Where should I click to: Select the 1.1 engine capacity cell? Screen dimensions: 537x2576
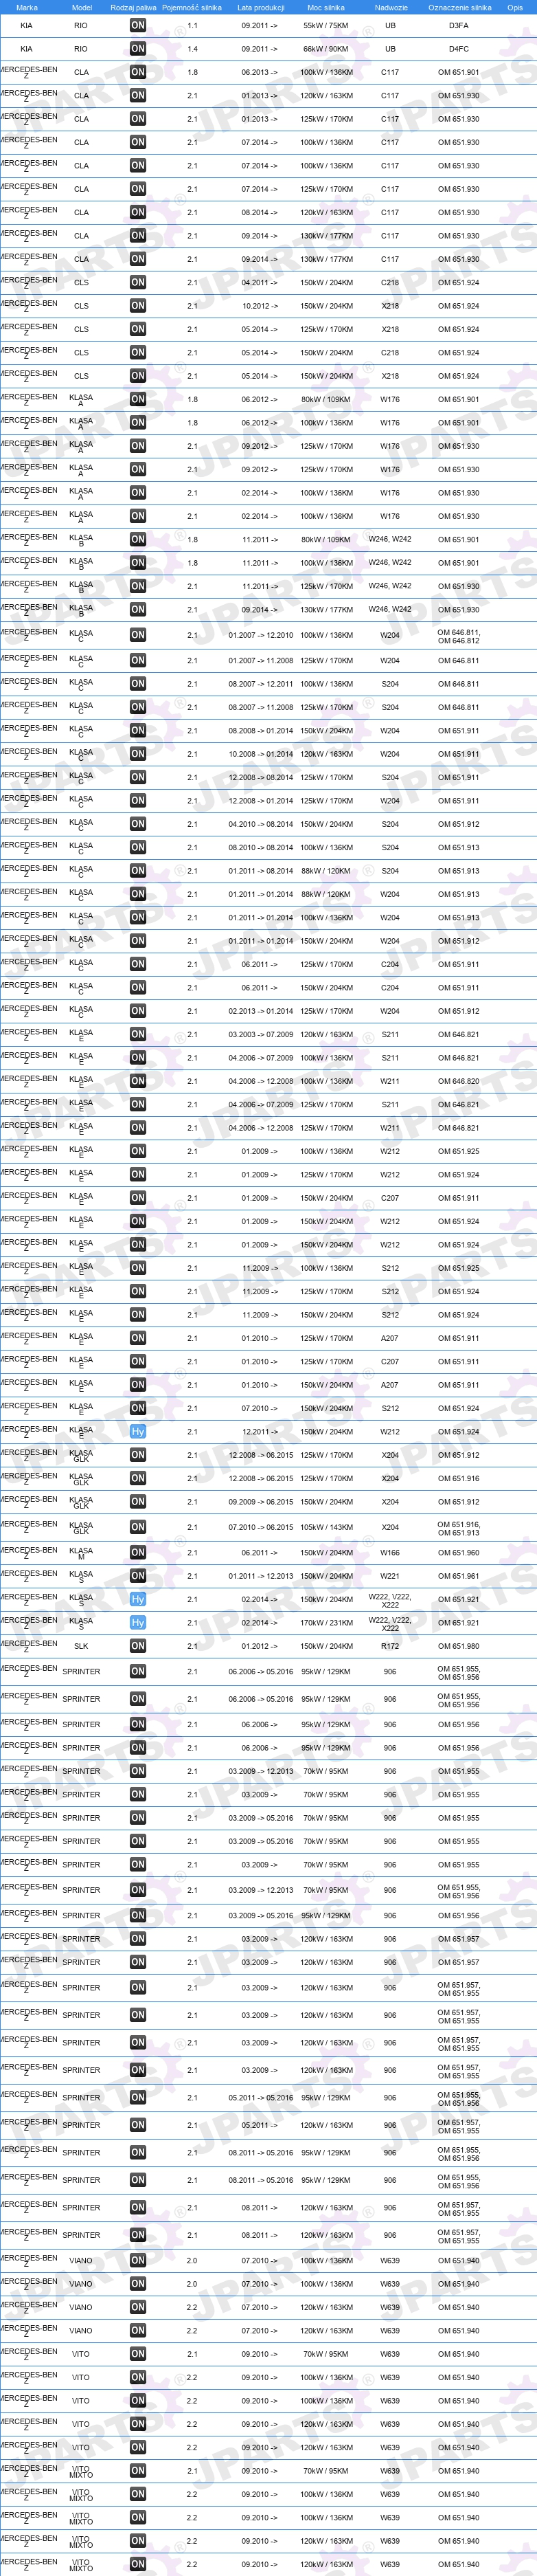tap(192, 25)
